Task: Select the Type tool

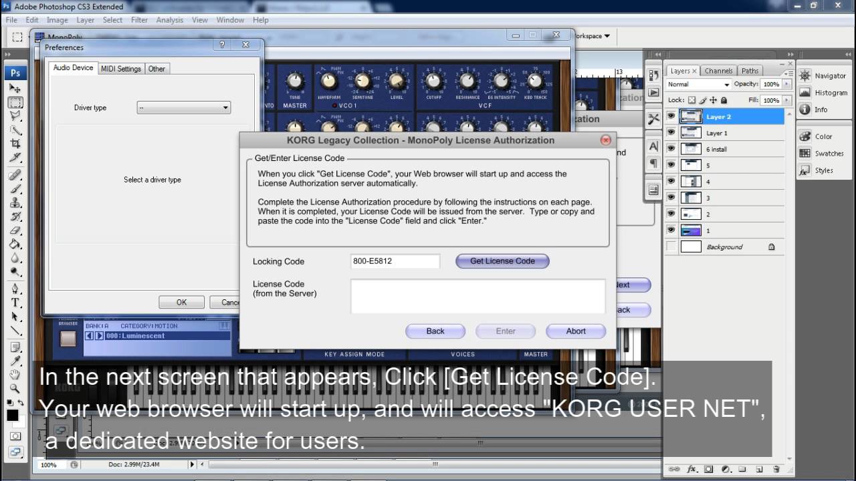Action: coord(15,303)
